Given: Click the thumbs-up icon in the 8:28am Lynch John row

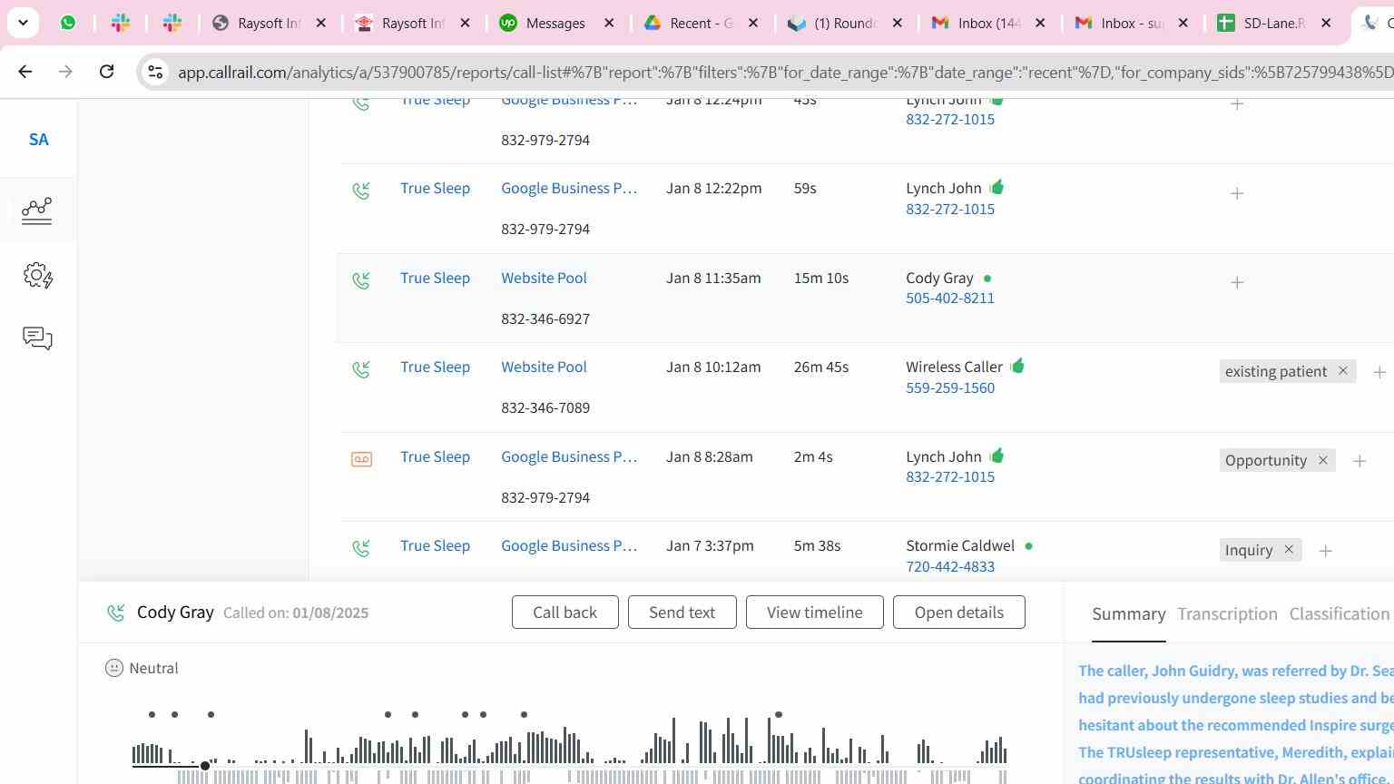Looking at the screenshot, I should click(996, 456).
